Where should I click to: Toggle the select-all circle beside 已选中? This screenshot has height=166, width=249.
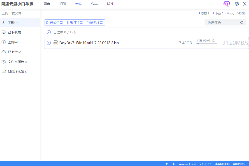tap(49, 32)
